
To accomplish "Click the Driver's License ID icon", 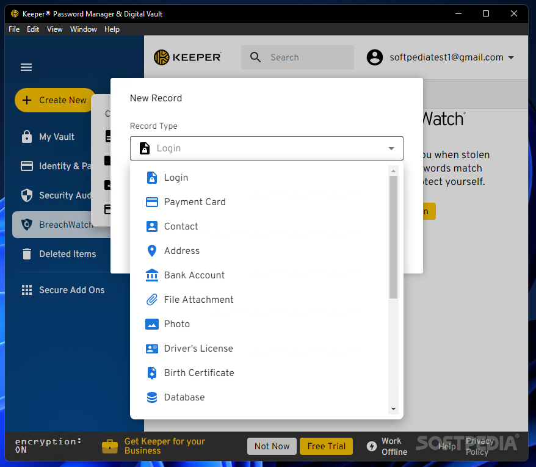I will [x=152, y=349].
